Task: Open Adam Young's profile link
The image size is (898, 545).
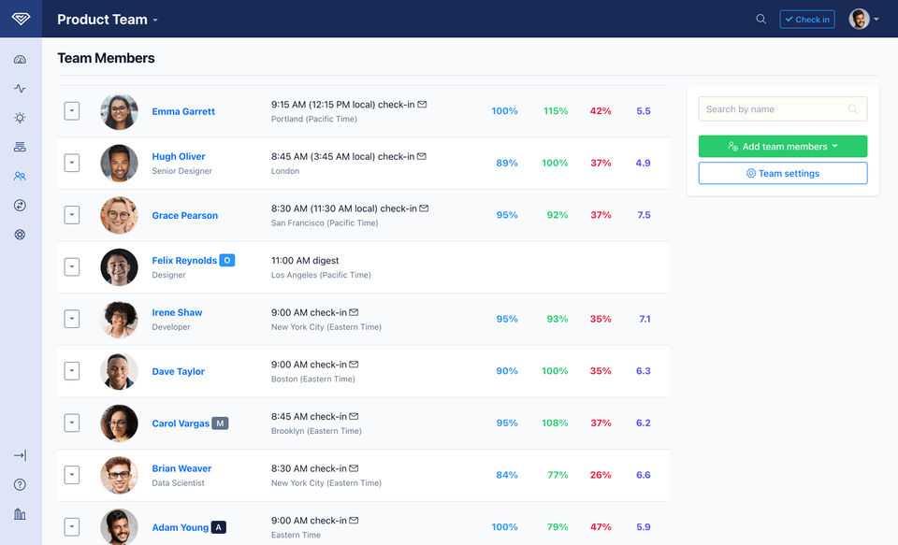Action: click(180, 527)
